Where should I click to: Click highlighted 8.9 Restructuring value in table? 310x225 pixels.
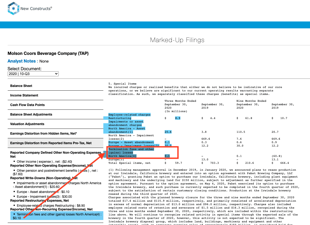pos(177,118)
